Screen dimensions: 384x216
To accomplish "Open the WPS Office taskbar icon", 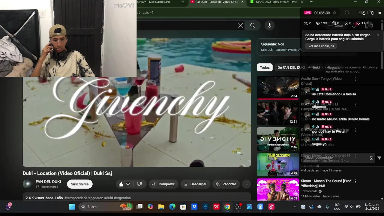I will [216, 207].
